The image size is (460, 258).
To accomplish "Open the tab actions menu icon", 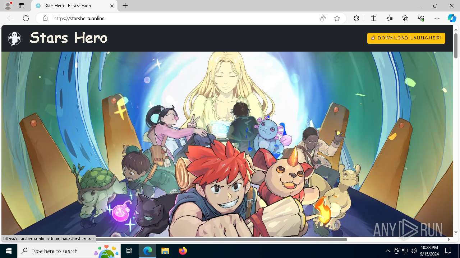I will click(x=22, y=6).
